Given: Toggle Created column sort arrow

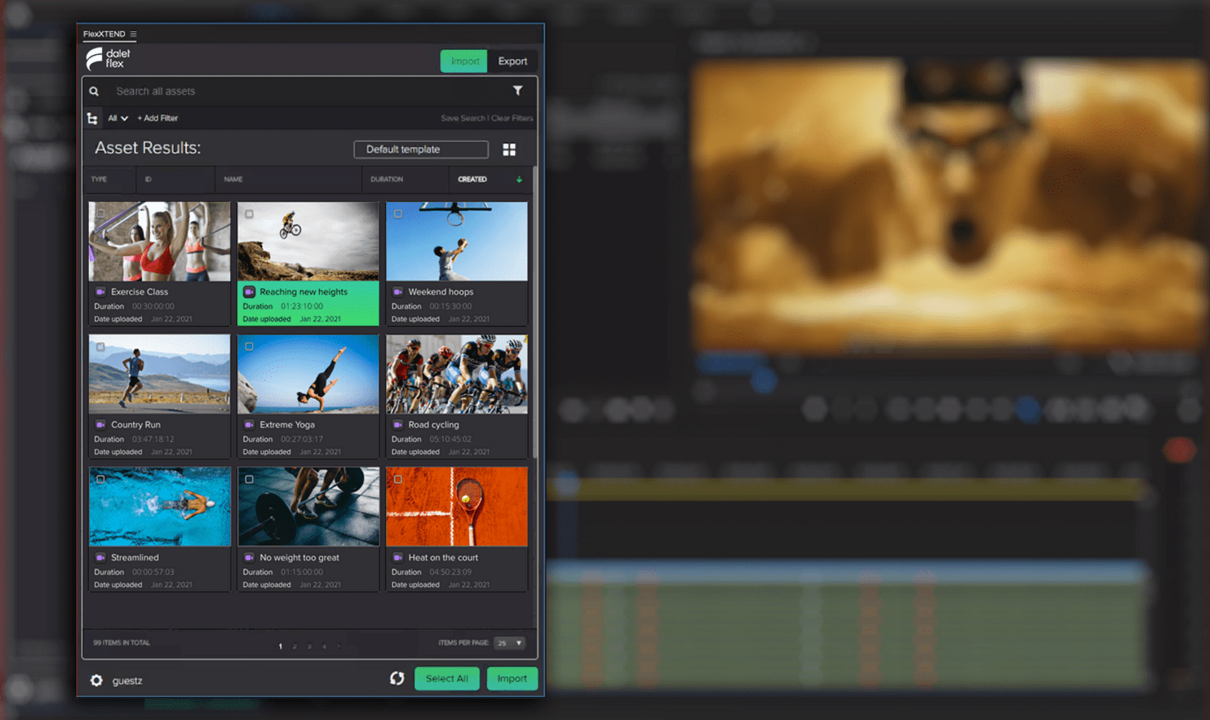Looking at the screenshot, I should click(519, 180).
